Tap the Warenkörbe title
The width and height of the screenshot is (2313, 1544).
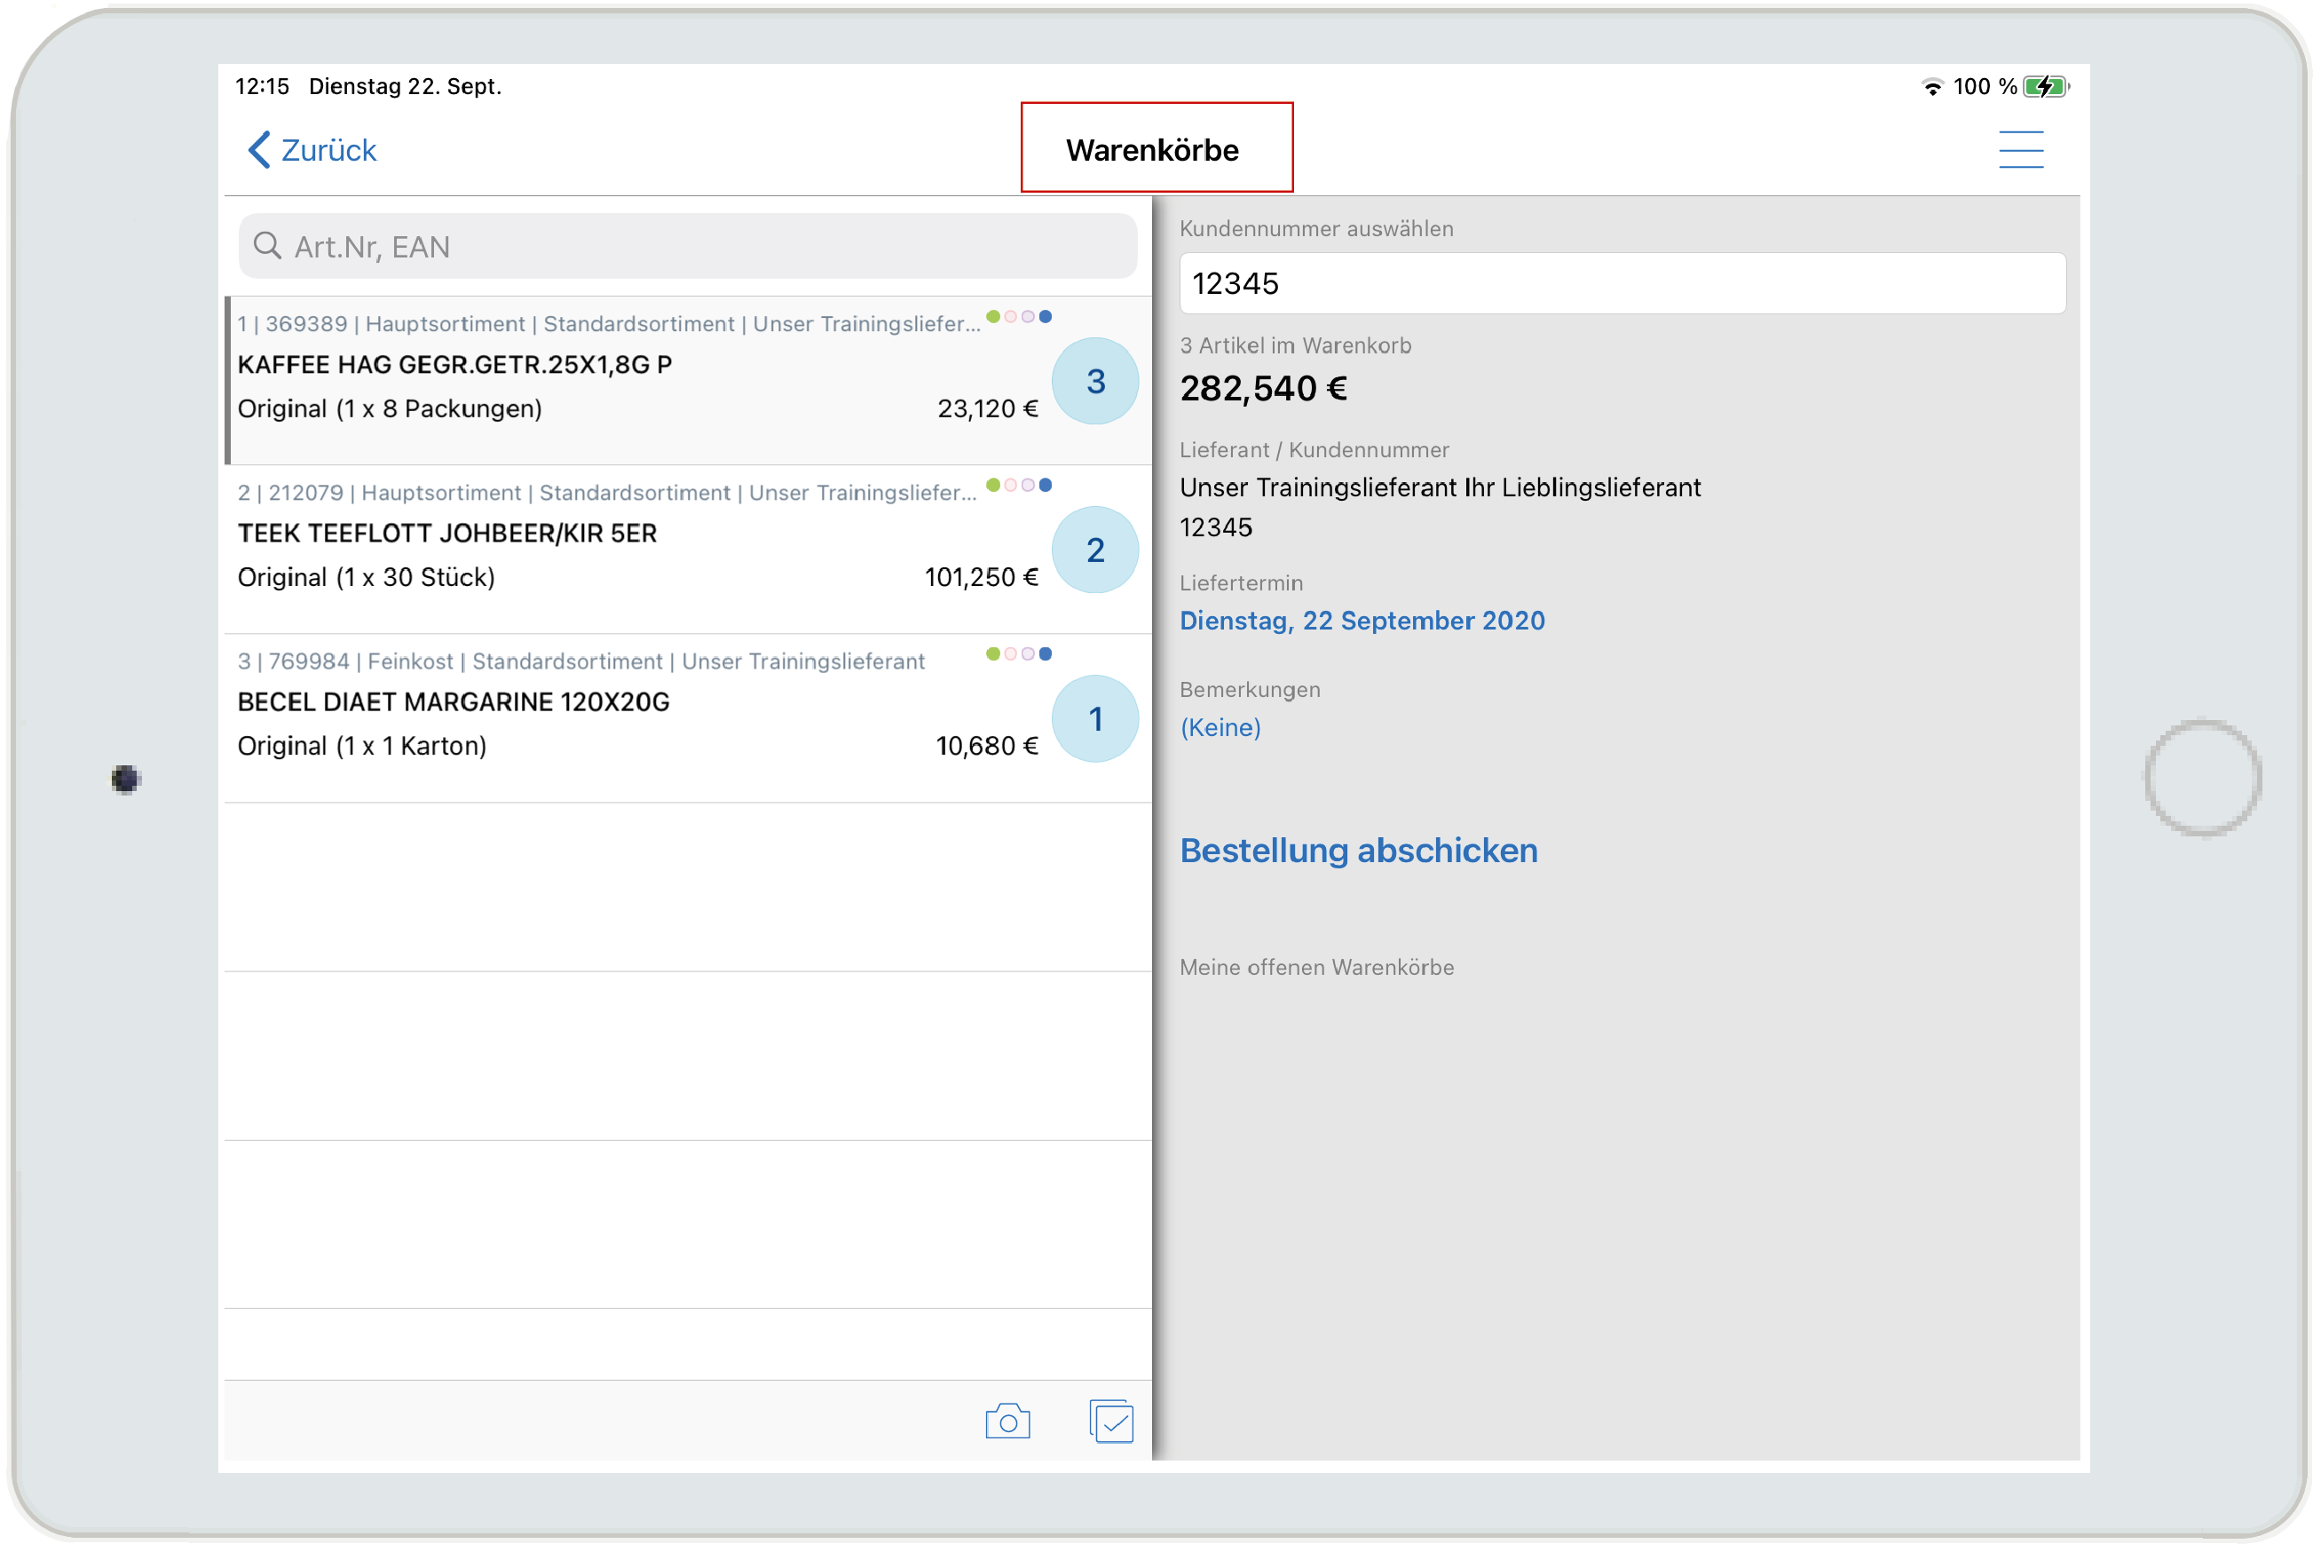pyautogui.click(x=1151, y=150)
